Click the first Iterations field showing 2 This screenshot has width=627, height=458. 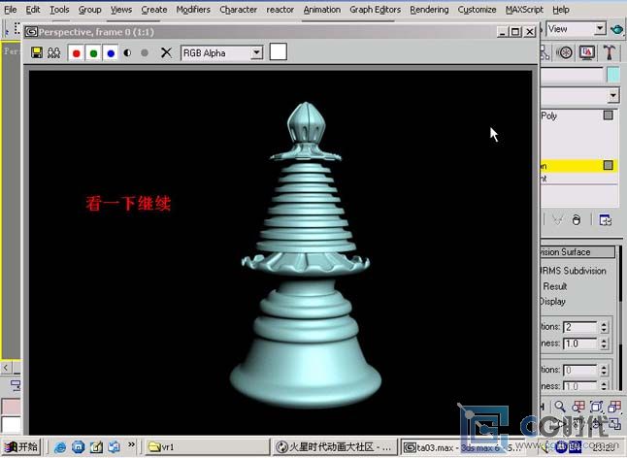point(579,327)
